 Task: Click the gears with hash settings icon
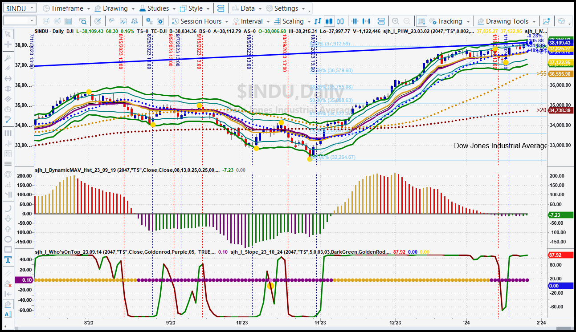pos(149,21)
